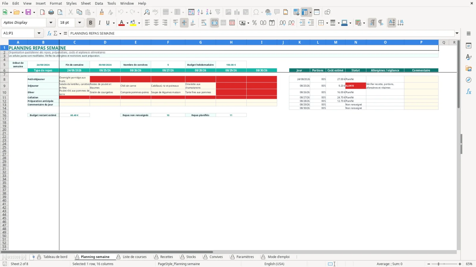Apply the yellow background color swatch

tap(133, 23)
